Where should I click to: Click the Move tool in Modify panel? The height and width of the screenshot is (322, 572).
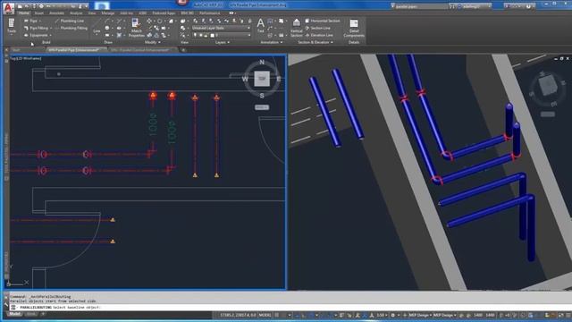pyautogui.click(x=149, y=21)
